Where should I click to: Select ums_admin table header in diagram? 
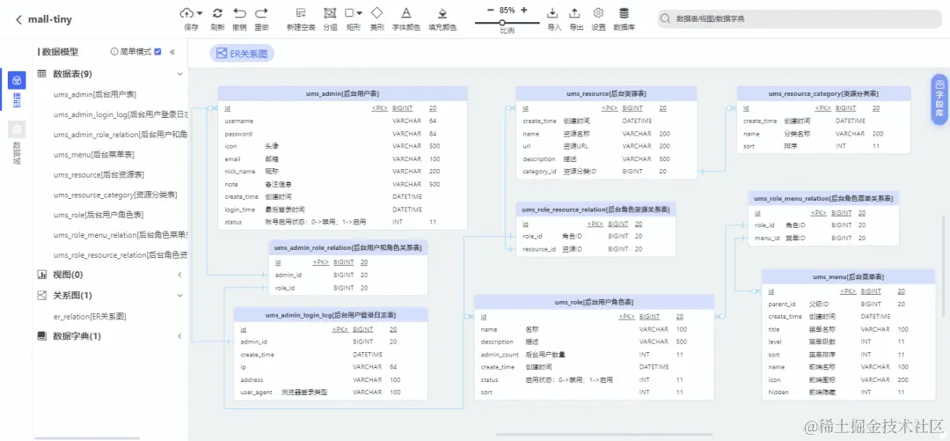pyautogui.click(x=343, y=93)
